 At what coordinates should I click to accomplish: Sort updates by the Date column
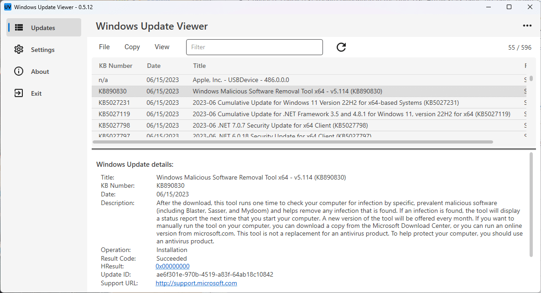click(x=154, y=66)
